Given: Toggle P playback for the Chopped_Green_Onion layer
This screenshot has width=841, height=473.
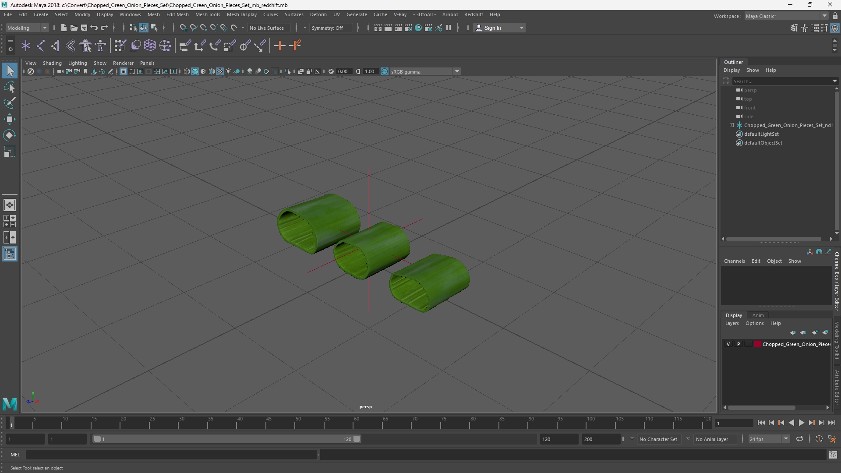Looking at the screenshot, I should tap(739, 344).
